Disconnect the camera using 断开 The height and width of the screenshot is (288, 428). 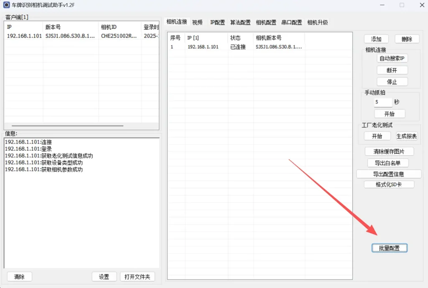pyautogui.click(x=392, y=70)
